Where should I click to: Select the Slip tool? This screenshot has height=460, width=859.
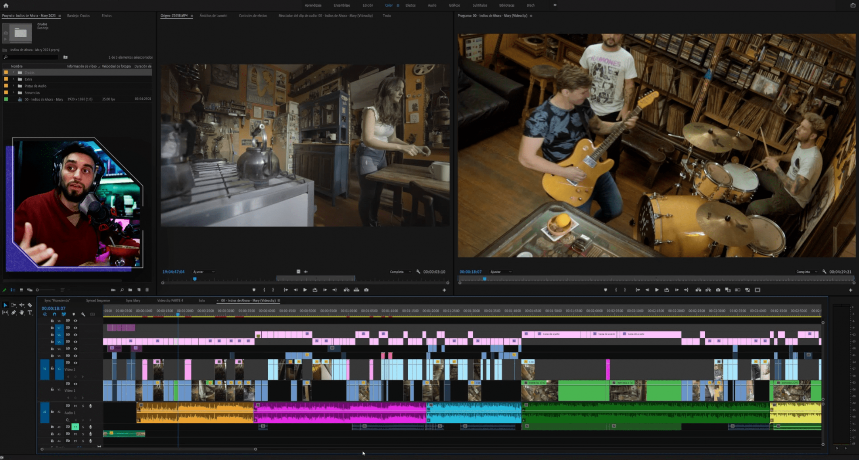[5, 312]
